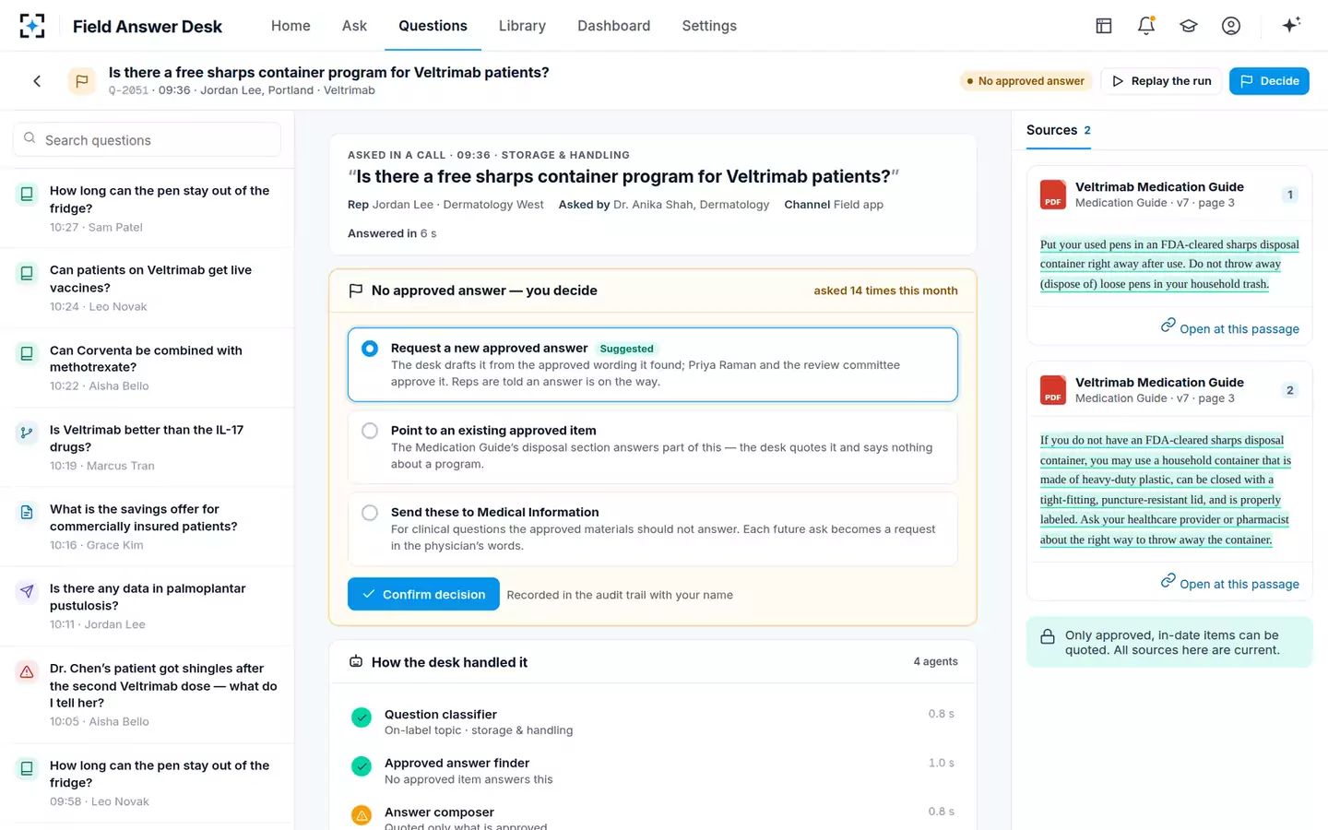
Task: Click the book icon on 10:27 Sam Patel question
Action: coord(27,194)
